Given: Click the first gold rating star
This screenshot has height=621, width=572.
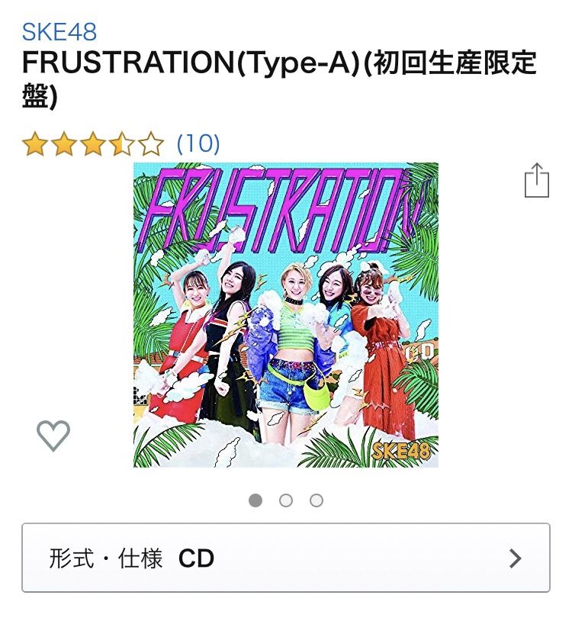Looking at the screenshot, I should click(34, 143).
